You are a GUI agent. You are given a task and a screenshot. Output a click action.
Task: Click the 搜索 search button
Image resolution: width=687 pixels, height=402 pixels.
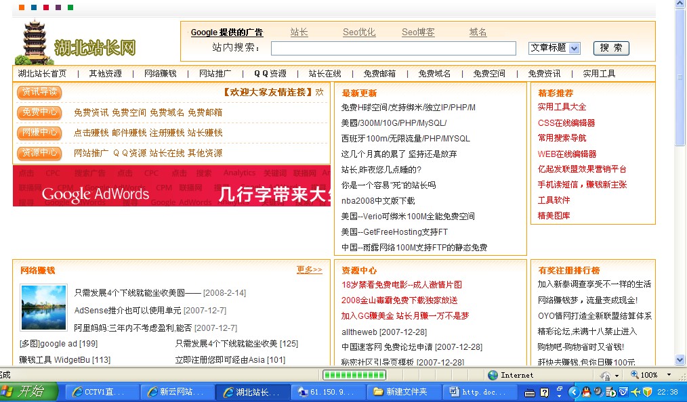tap(611, 47)
